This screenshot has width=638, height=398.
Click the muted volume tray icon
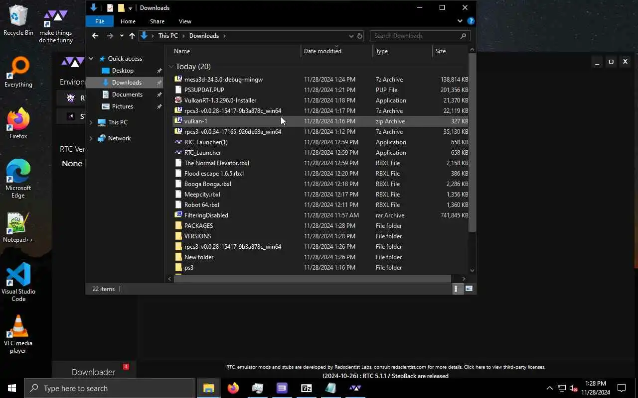[573, 388]
